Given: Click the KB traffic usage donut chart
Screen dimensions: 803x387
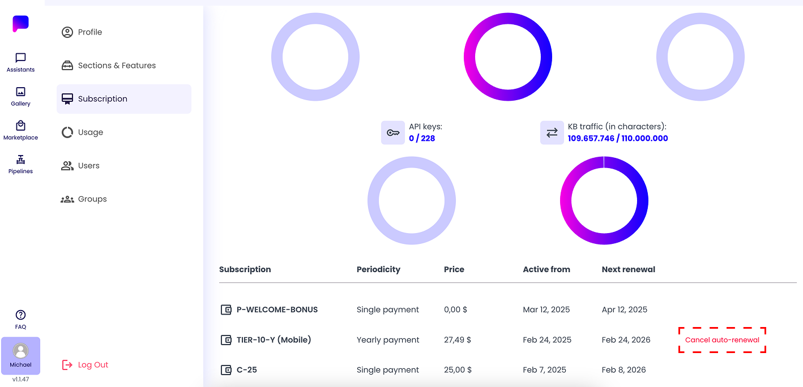Looking at the screenshot, I should coord(604,201).
